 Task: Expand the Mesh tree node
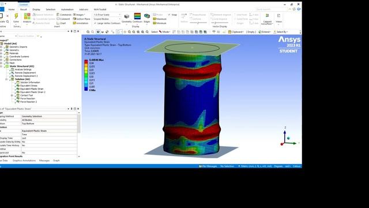pyautogui.click(x=1, y=63)
